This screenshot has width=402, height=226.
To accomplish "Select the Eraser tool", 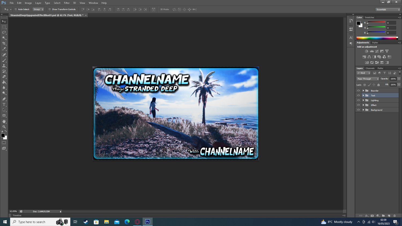I will pyautogui.click(x=4, y=77).
